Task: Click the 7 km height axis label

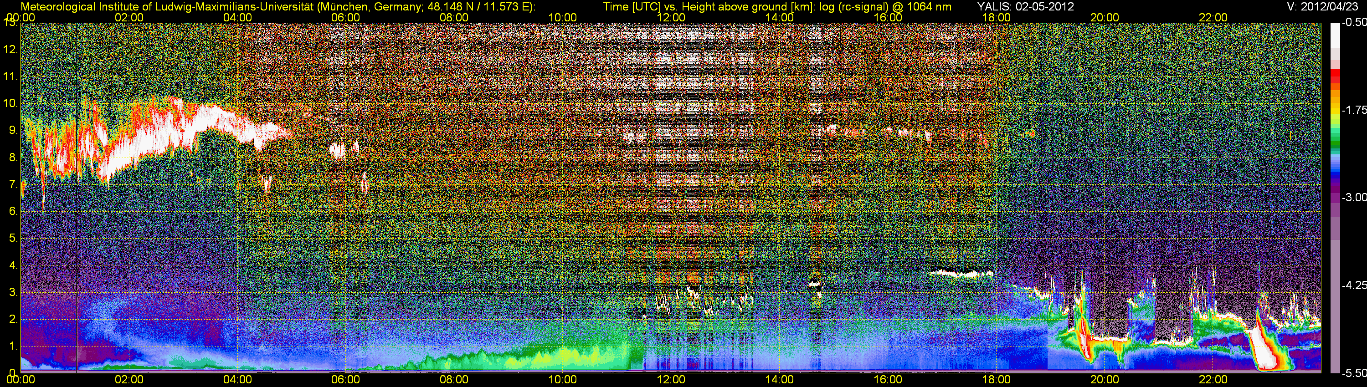Action: 13,184
